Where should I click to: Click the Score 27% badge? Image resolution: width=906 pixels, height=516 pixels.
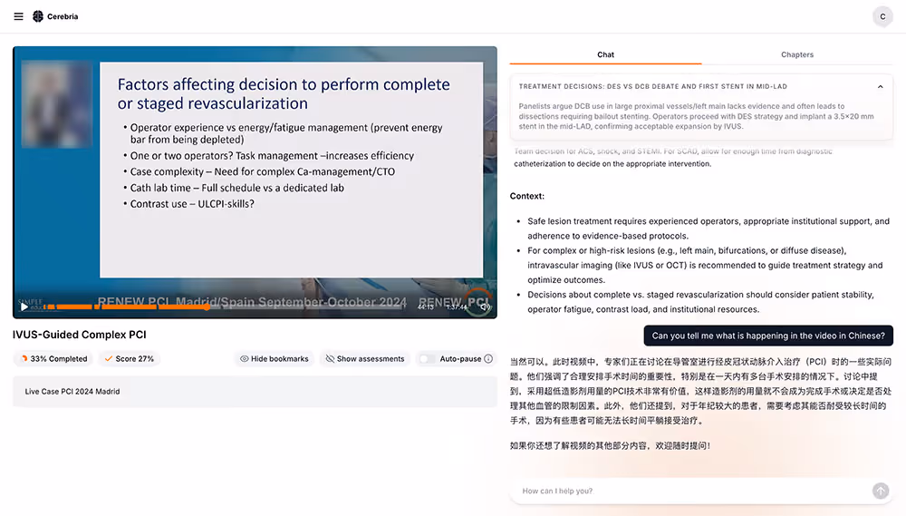[x=130, y=358]
